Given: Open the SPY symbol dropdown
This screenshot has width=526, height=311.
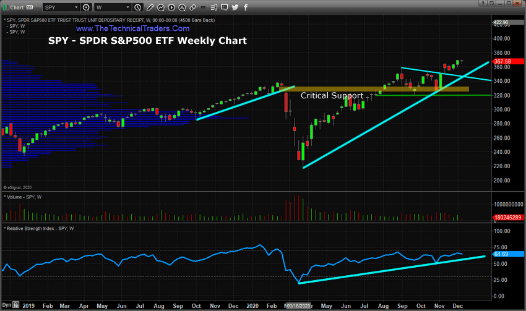Looking at the screenshot, I should pyautogui.click(x=61, y=7).
